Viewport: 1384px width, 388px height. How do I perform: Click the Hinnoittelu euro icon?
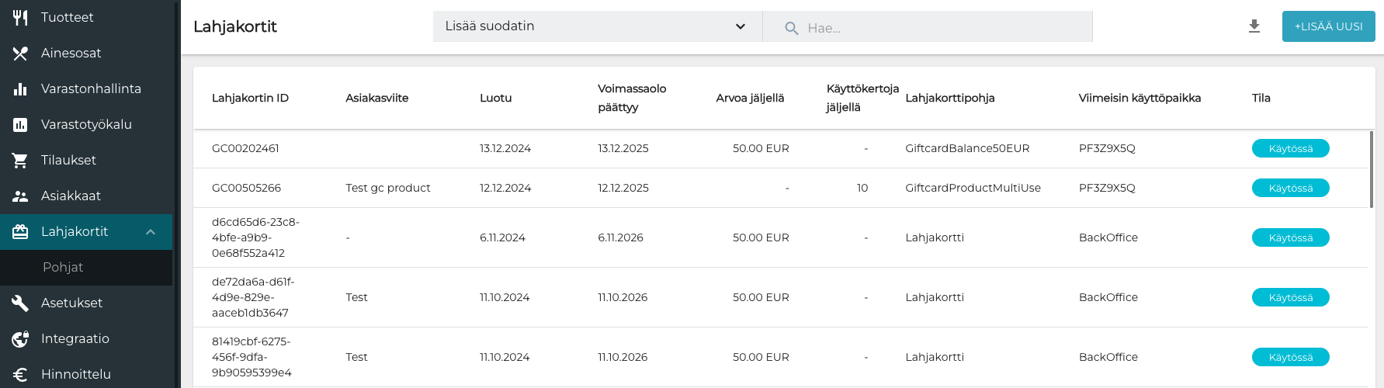[x=20, y=374]
